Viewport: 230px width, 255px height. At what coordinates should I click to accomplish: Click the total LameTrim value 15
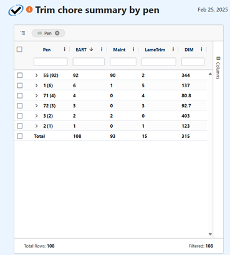click(x=145, y=136)
